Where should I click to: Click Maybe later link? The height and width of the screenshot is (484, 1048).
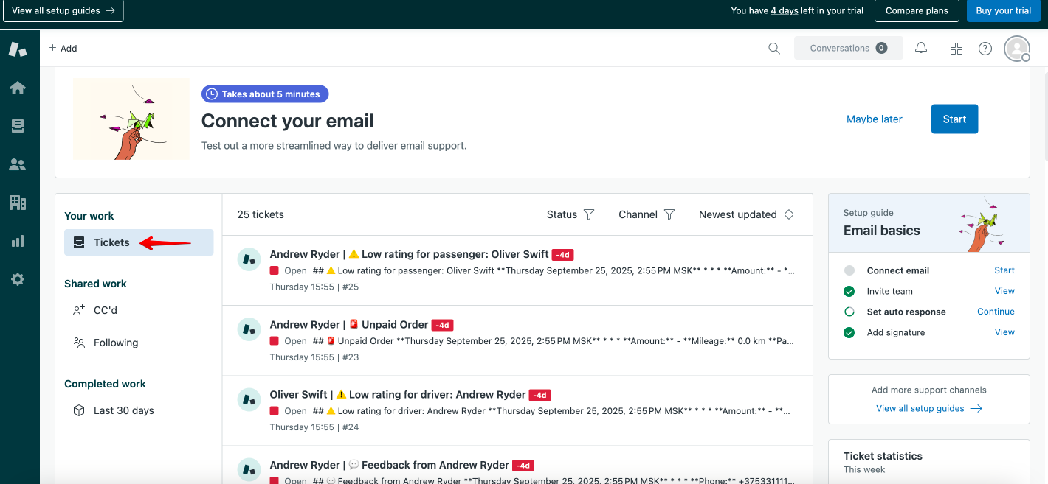click(x=875, y=119)
